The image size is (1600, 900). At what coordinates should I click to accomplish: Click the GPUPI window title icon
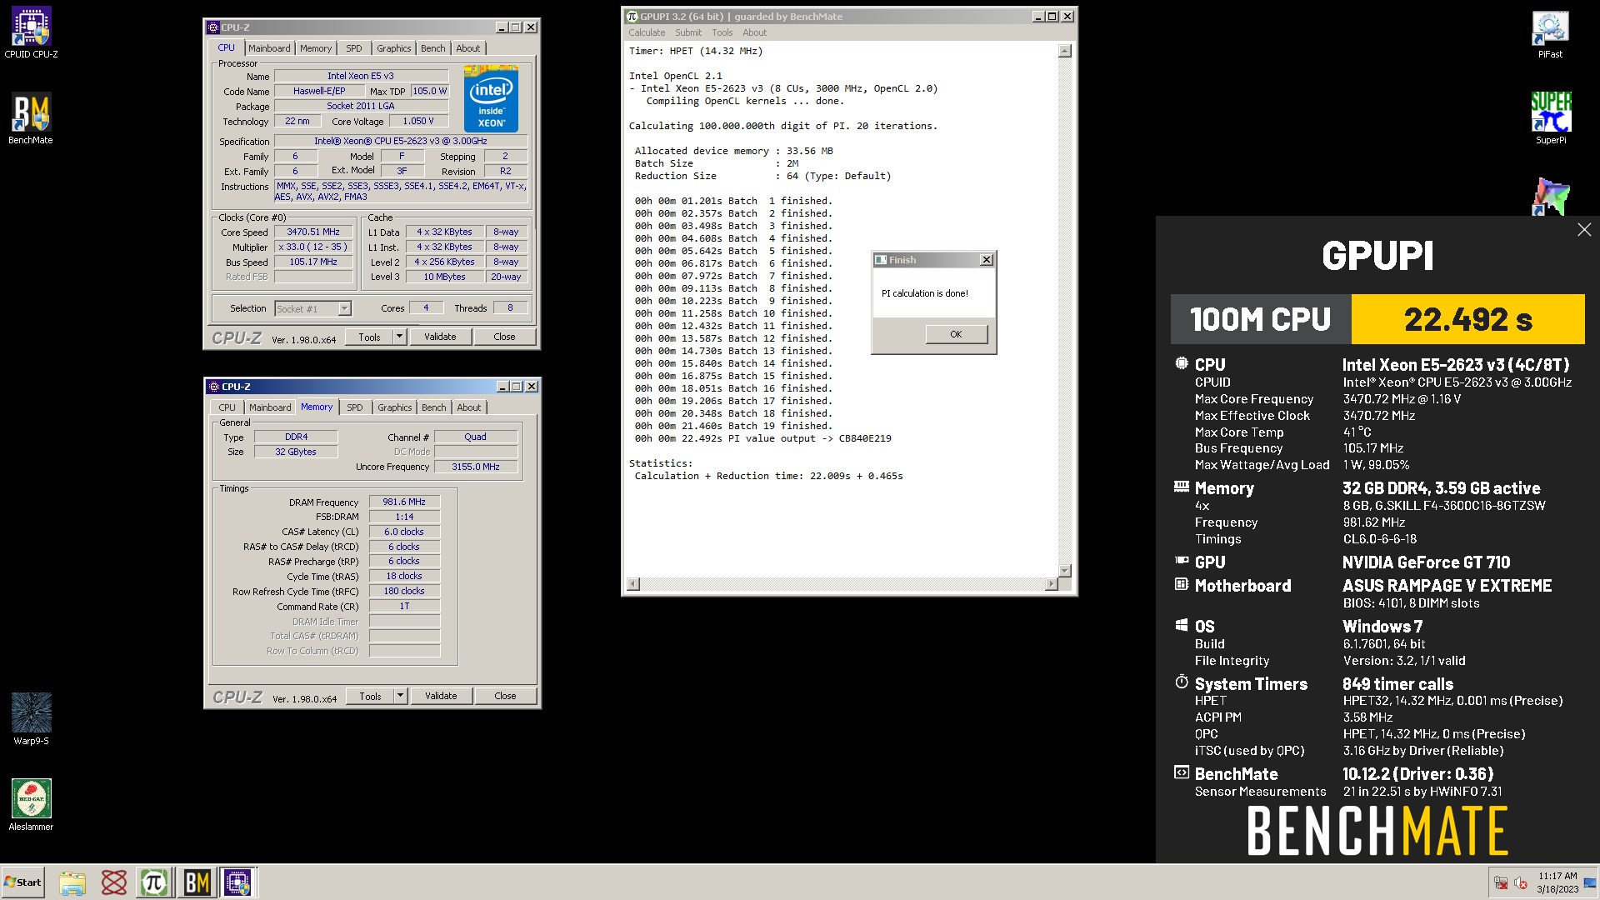[632, 17]
